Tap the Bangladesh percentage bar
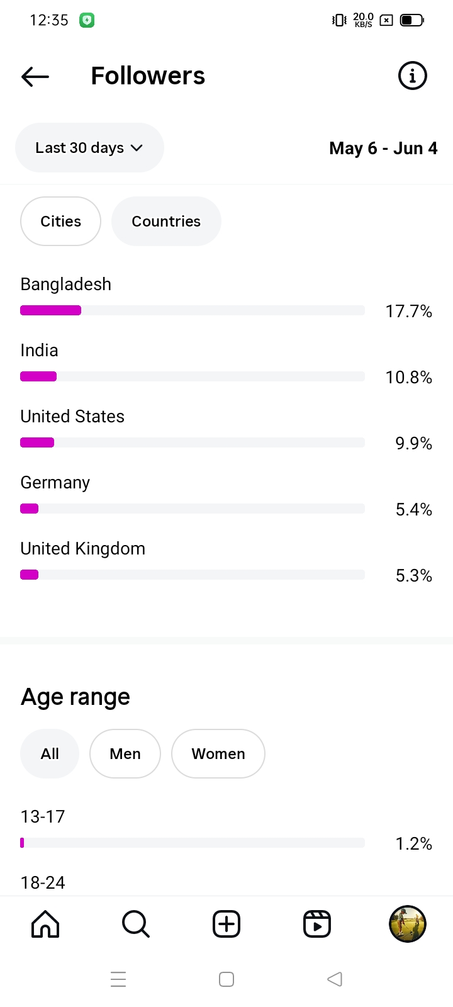 (192, 310)
